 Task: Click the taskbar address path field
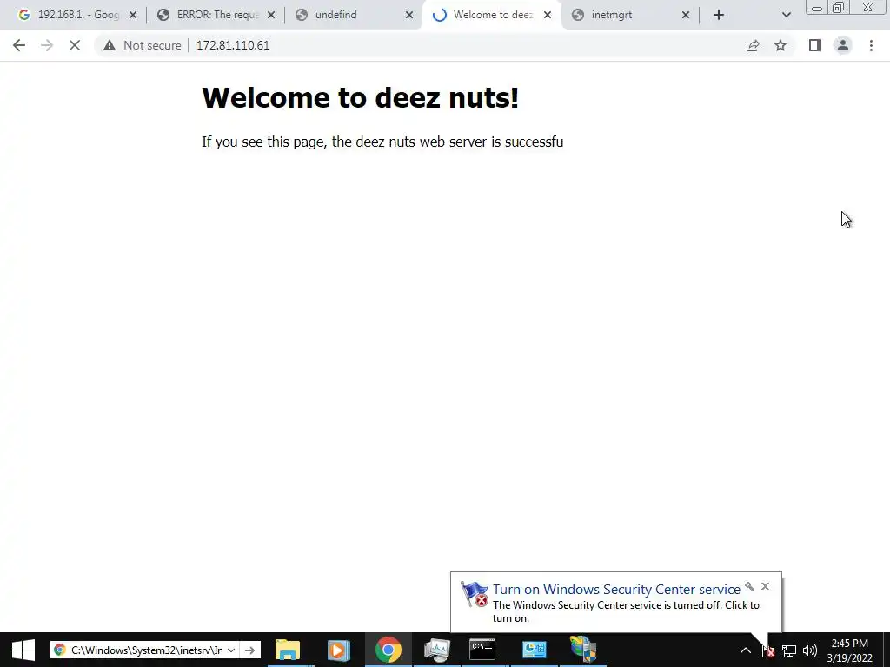click(146, 650)
